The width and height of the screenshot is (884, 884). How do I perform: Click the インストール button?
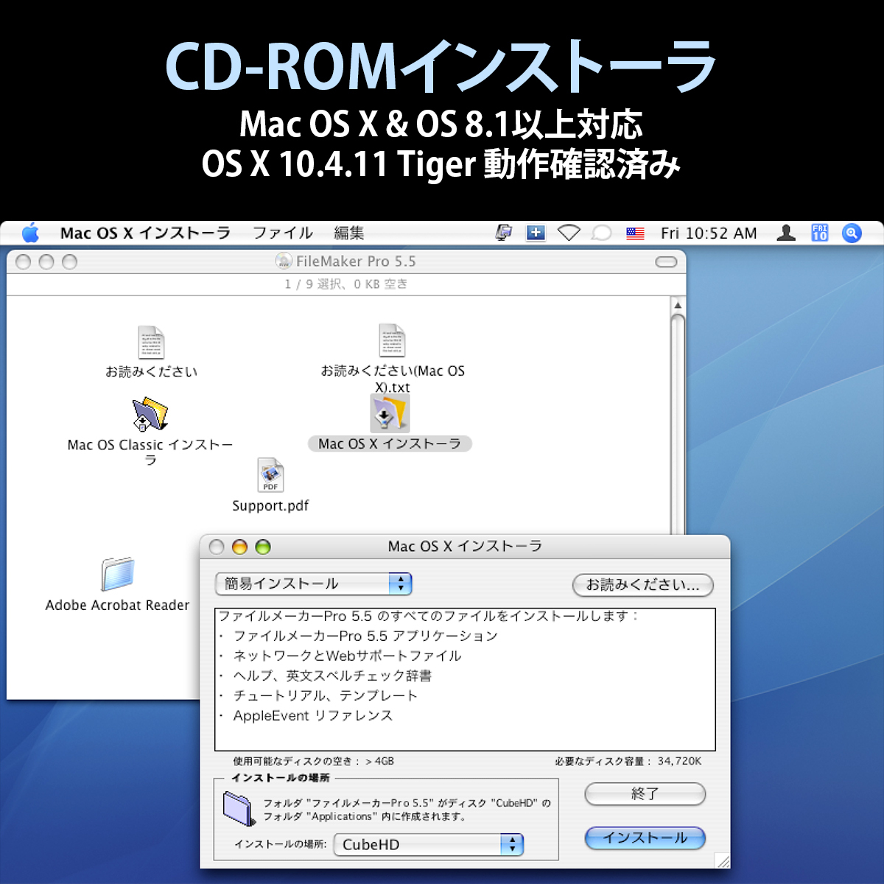[645, 838]
